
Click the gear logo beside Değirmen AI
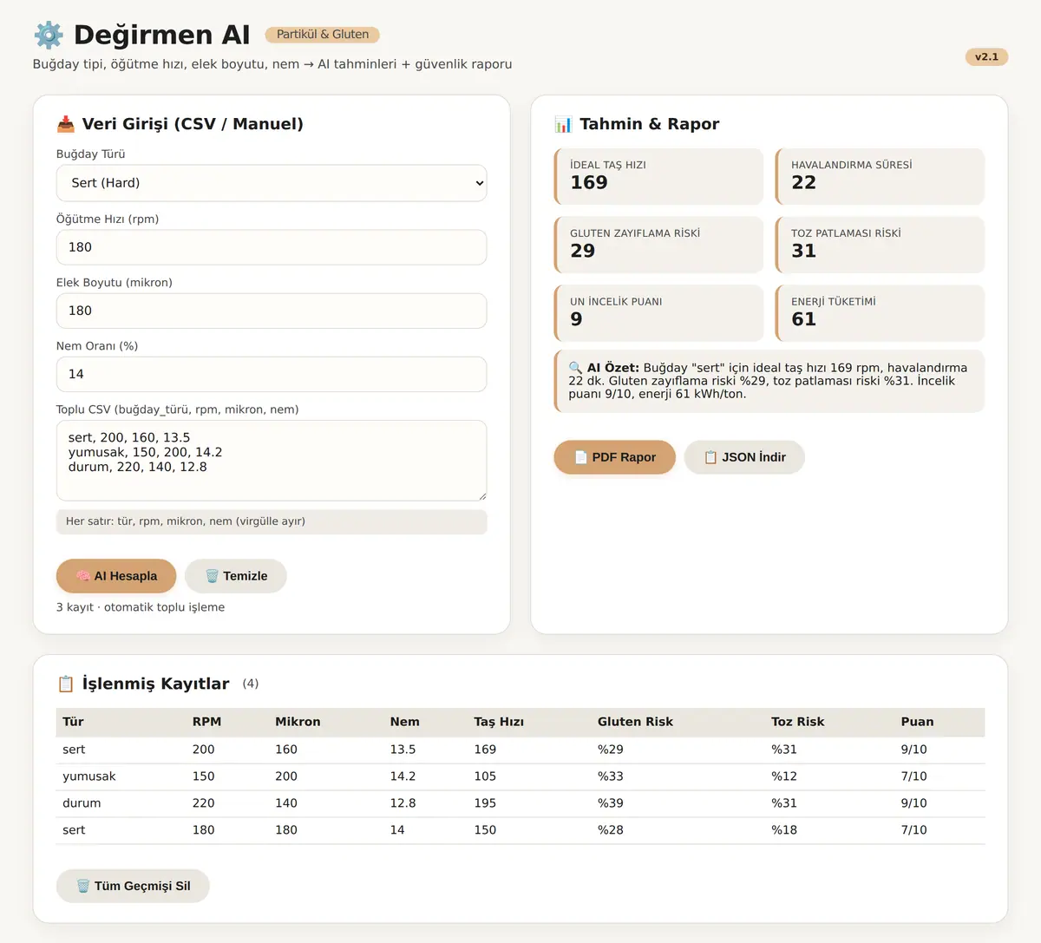[49, 35]
